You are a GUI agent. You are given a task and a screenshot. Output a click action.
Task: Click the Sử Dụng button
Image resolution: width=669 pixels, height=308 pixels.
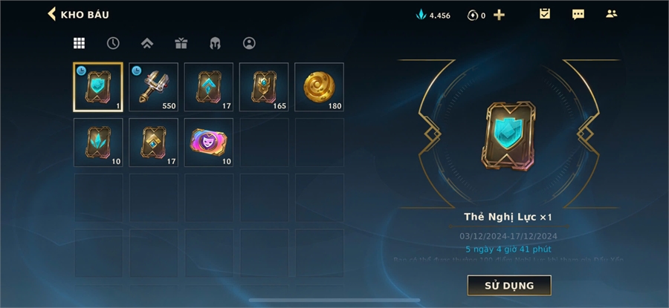pos(509,286)
